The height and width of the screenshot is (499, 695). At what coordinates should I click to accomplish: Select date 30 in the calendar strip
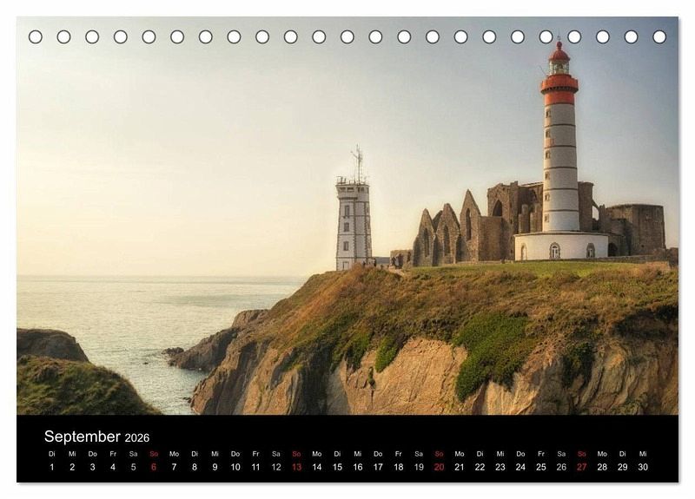coord(643,467)
